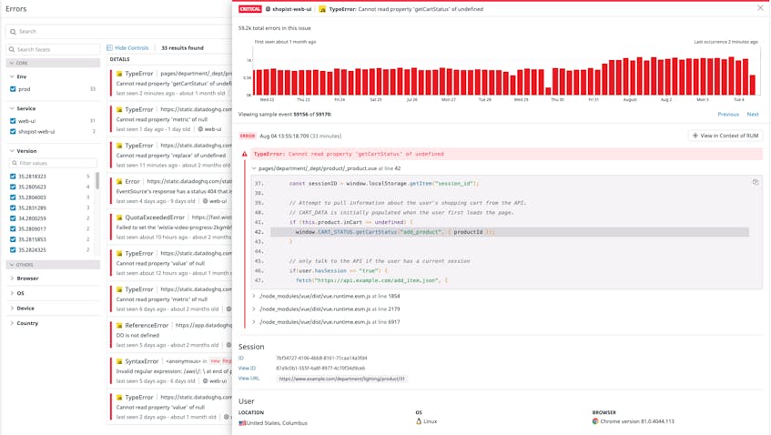Click Hide Controls link
771x435 pixels.
131,47
